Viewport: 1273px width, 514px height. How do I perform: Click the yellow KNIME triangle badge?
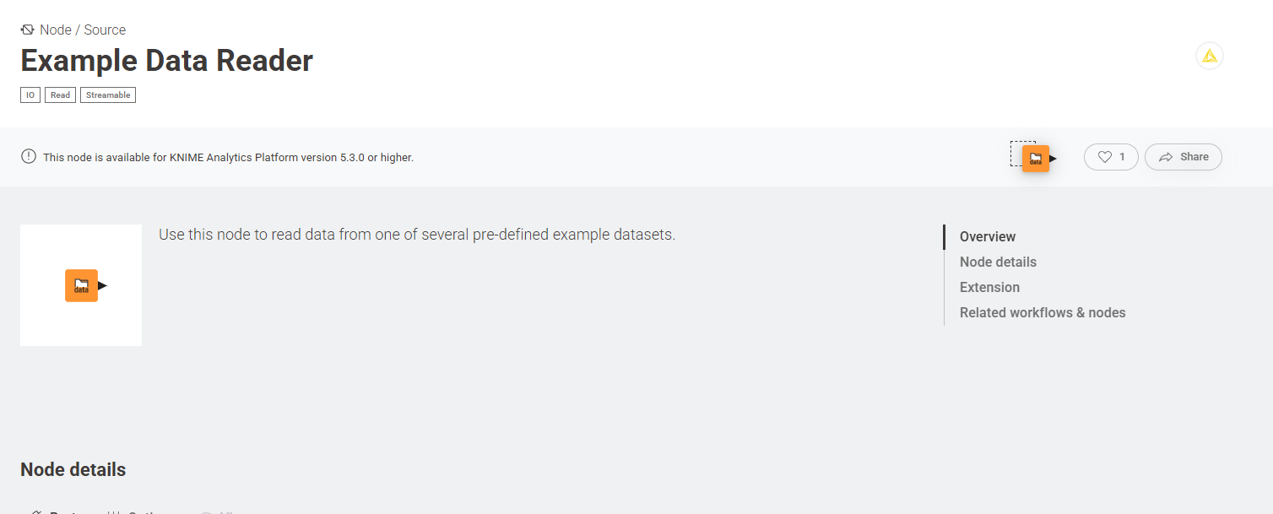click(1209, 56)
